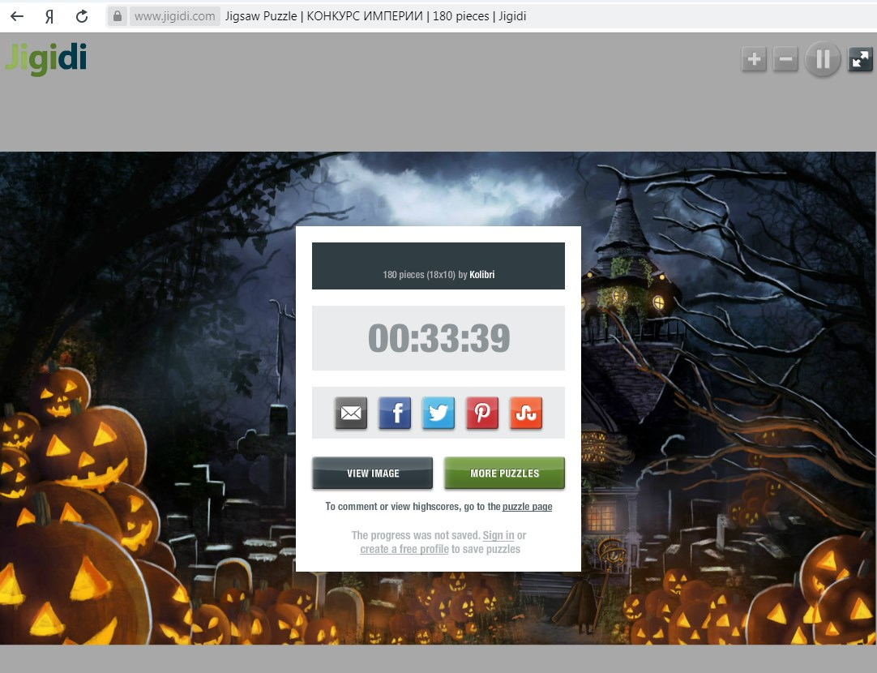The height and width of the screenshot is (673, 877).
Task: Click the 00:33:39 timer display
Action: [x=438, y=338]
